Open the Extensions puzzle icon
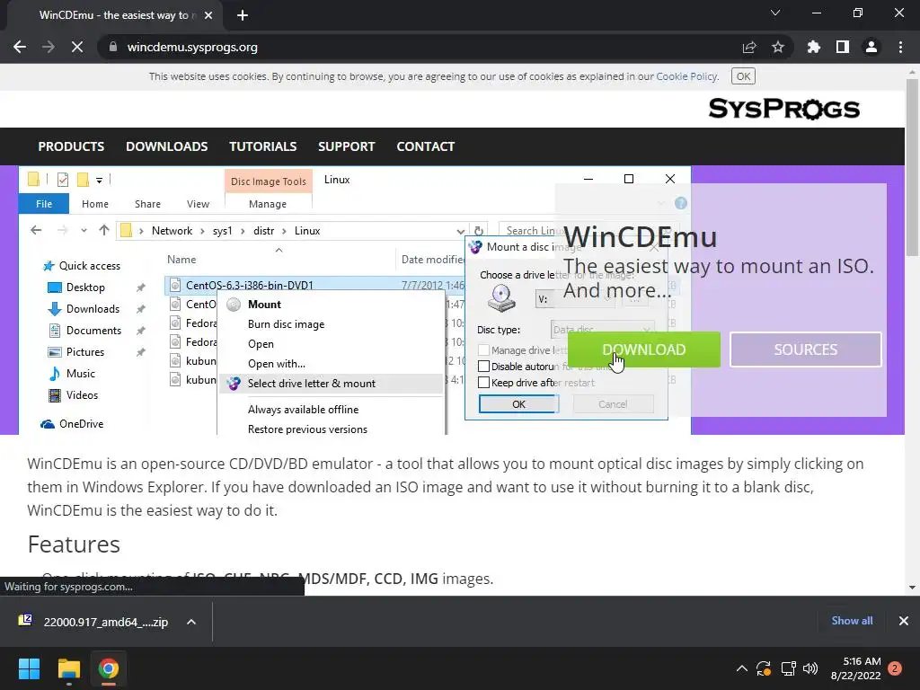The height and width of the screenshot is (690, 920). 814,47
